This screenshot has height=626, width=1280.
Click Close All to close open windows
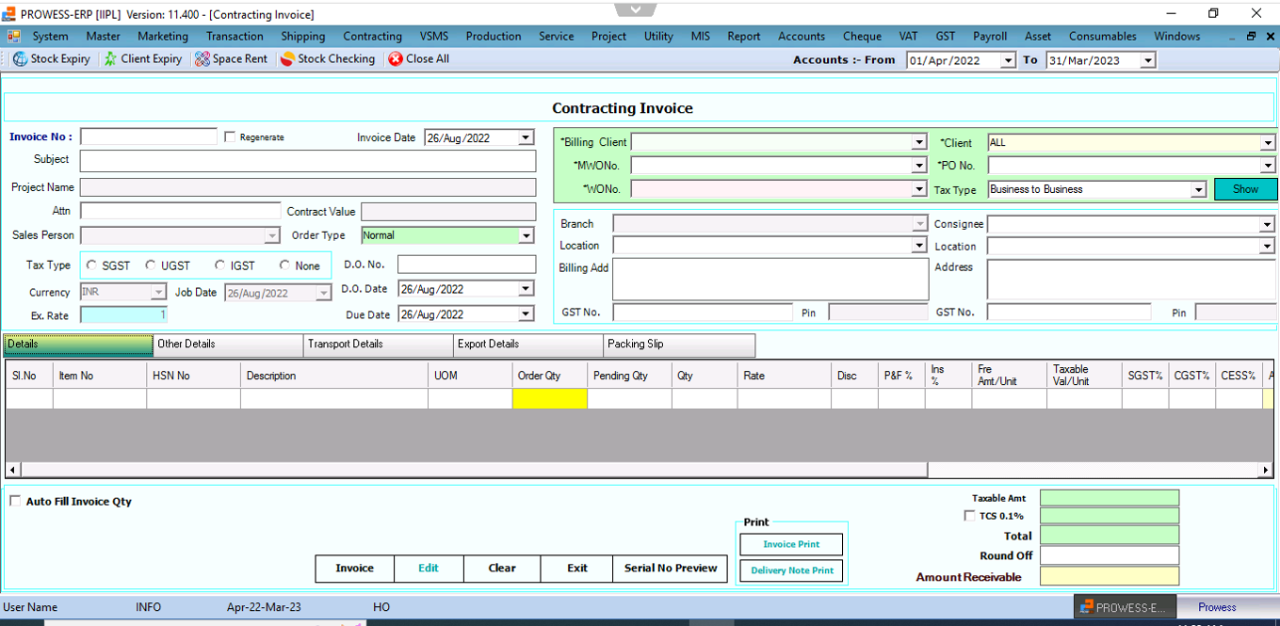click(x=418, y=58)
